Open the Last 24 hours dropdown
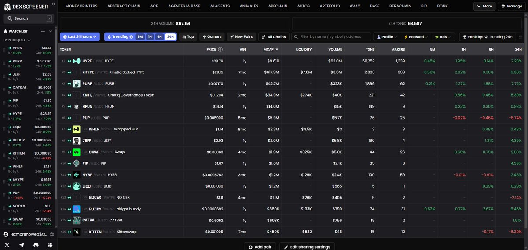The image size is (528, 250). (x=80, y=37)
